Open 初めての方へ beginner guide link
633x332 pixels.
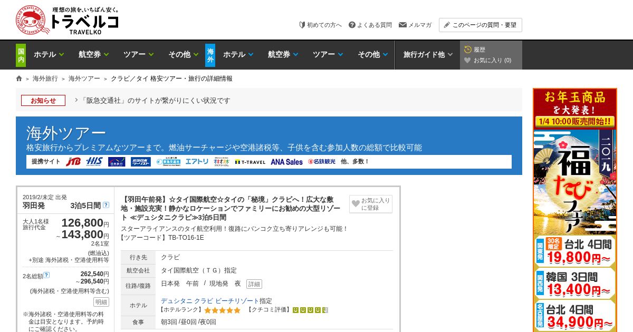[x=320, y=25]
